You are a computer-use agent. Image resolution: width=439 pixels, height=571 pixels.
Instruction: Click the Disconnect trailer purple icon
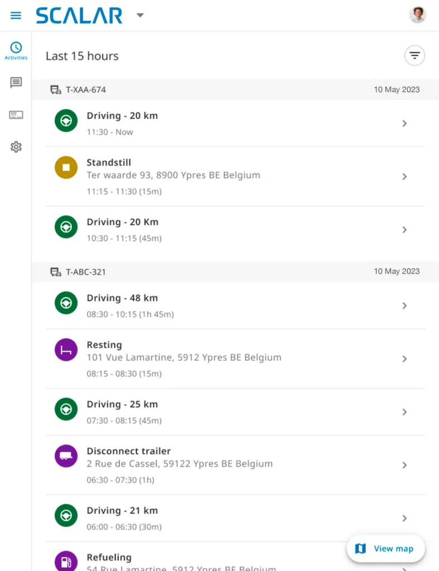point(66,456)
